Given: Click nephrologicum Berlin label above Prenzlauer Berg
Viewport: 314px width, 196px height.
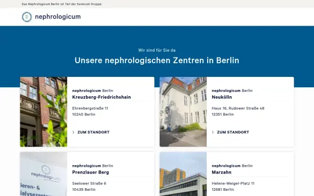Looking at the screenshot, I should pos(93,166).
